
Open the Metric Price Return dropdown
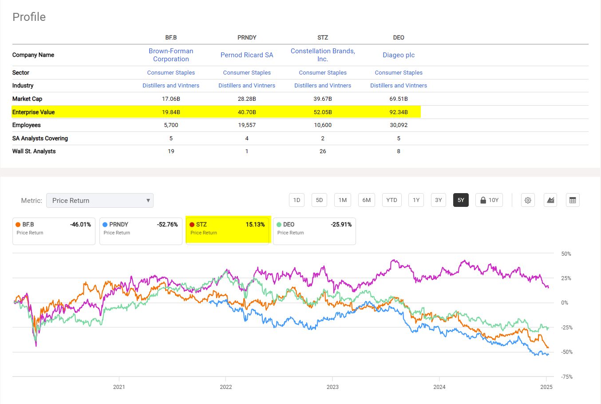click(100, 201)
